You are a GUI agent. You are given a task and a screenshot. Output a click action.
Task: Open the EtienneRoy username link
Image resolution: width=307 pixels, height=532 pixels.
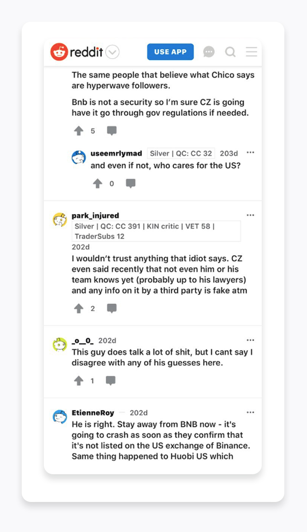coord(93,413)
